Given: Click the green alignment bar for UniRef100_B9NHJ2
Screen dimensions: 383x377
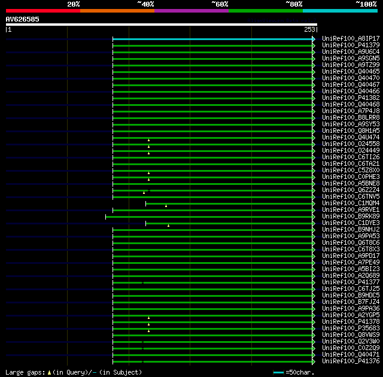Looking at the screenshot, I should (212, 230).
